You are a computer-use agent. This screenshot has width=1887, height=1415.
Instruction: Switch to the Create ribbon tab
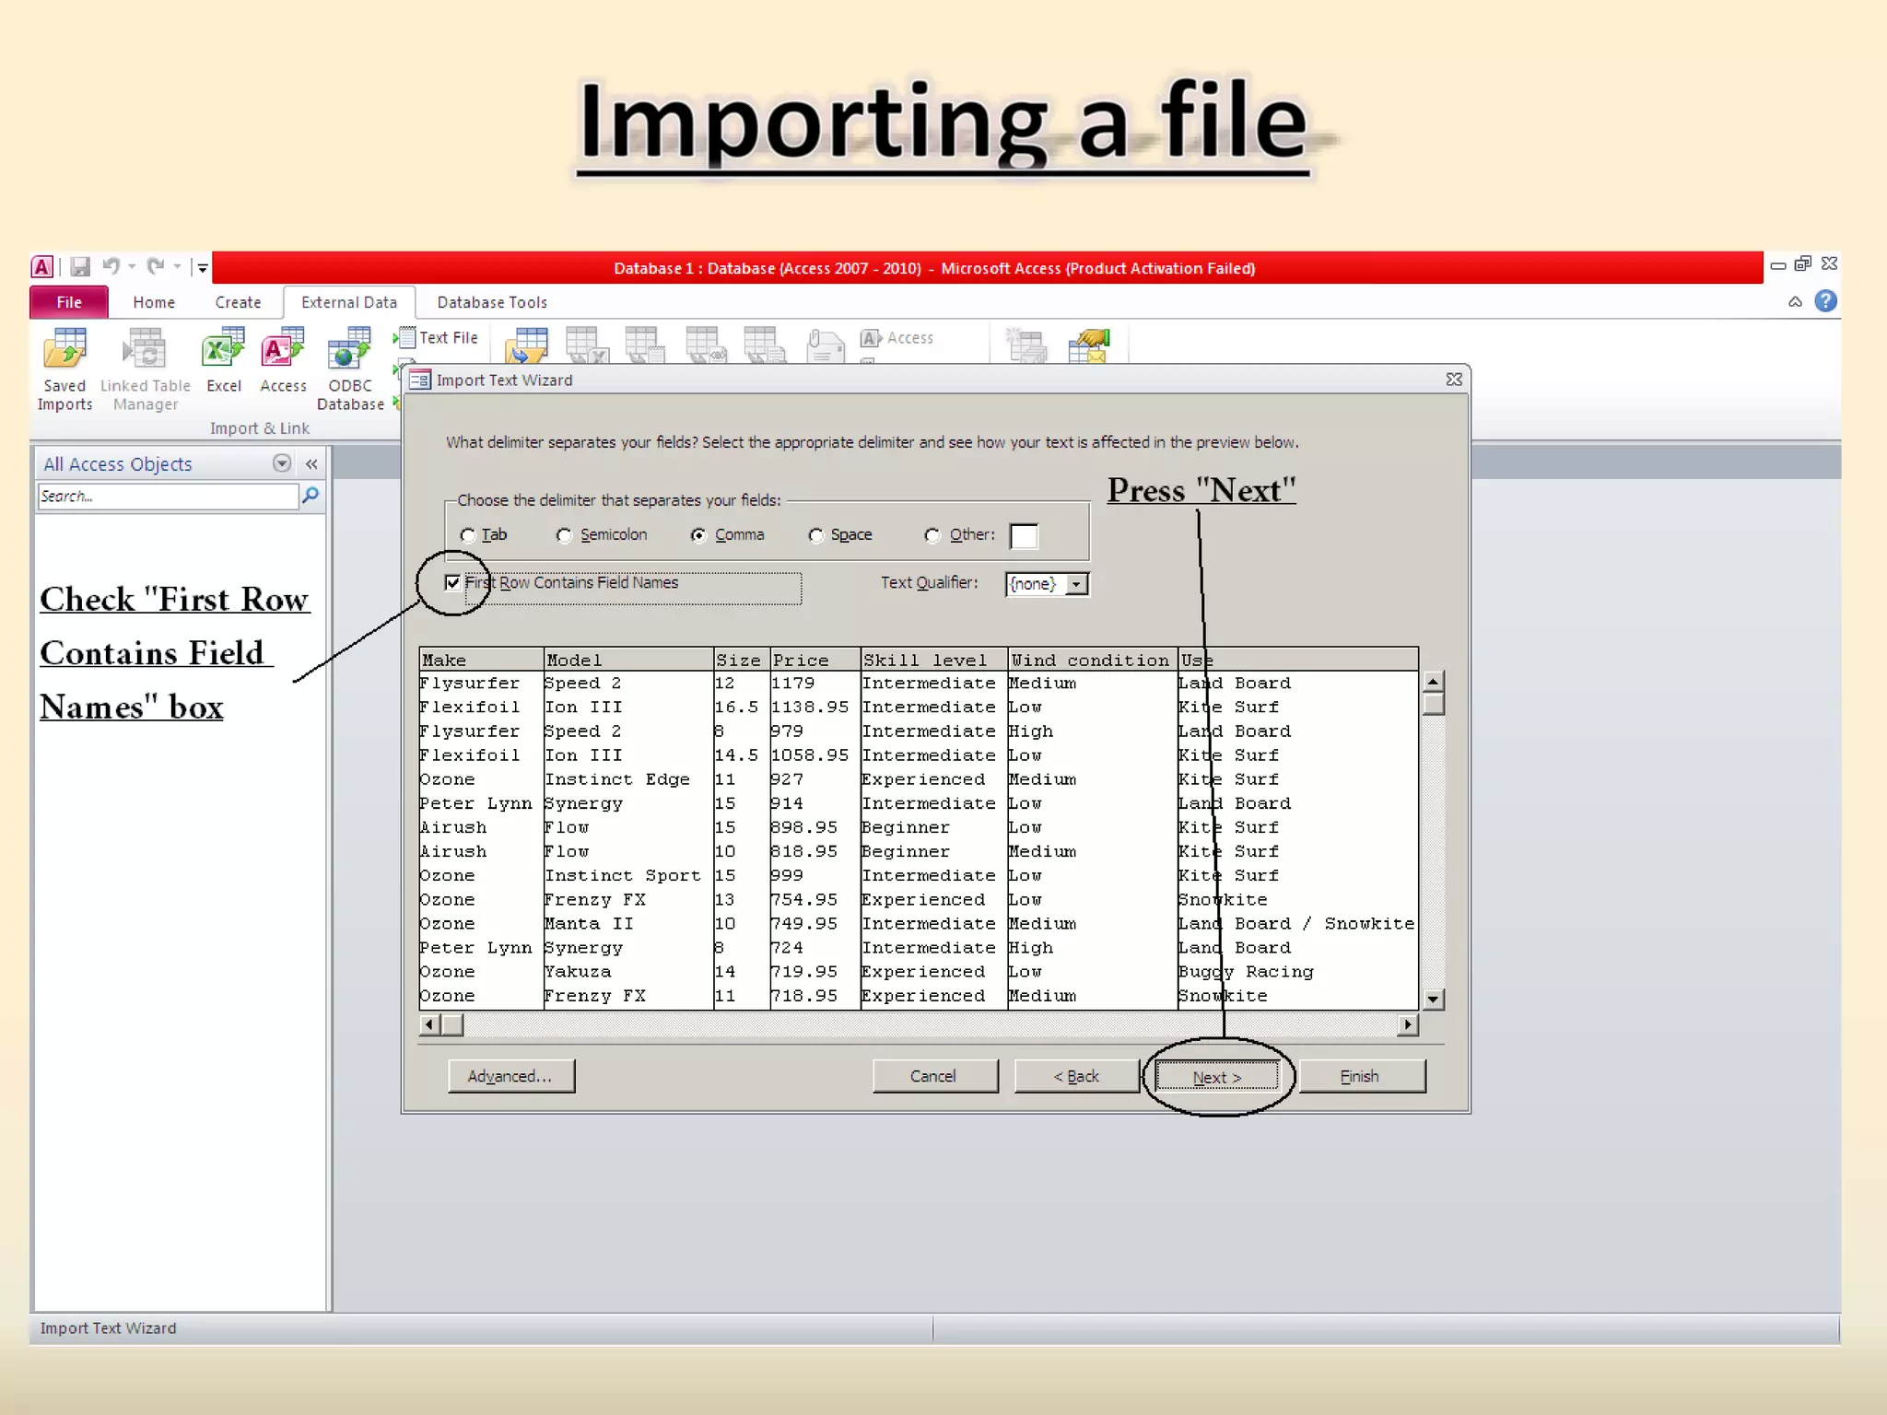(x=238, y=302)
